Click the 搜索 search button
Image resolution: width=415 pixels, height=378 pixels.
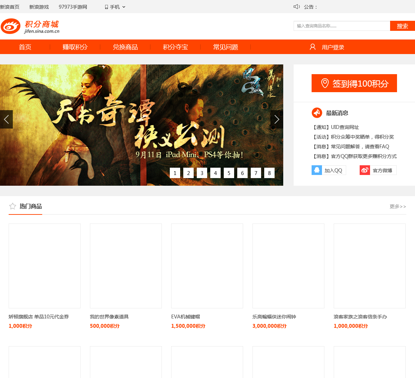[x=403, y=26]
